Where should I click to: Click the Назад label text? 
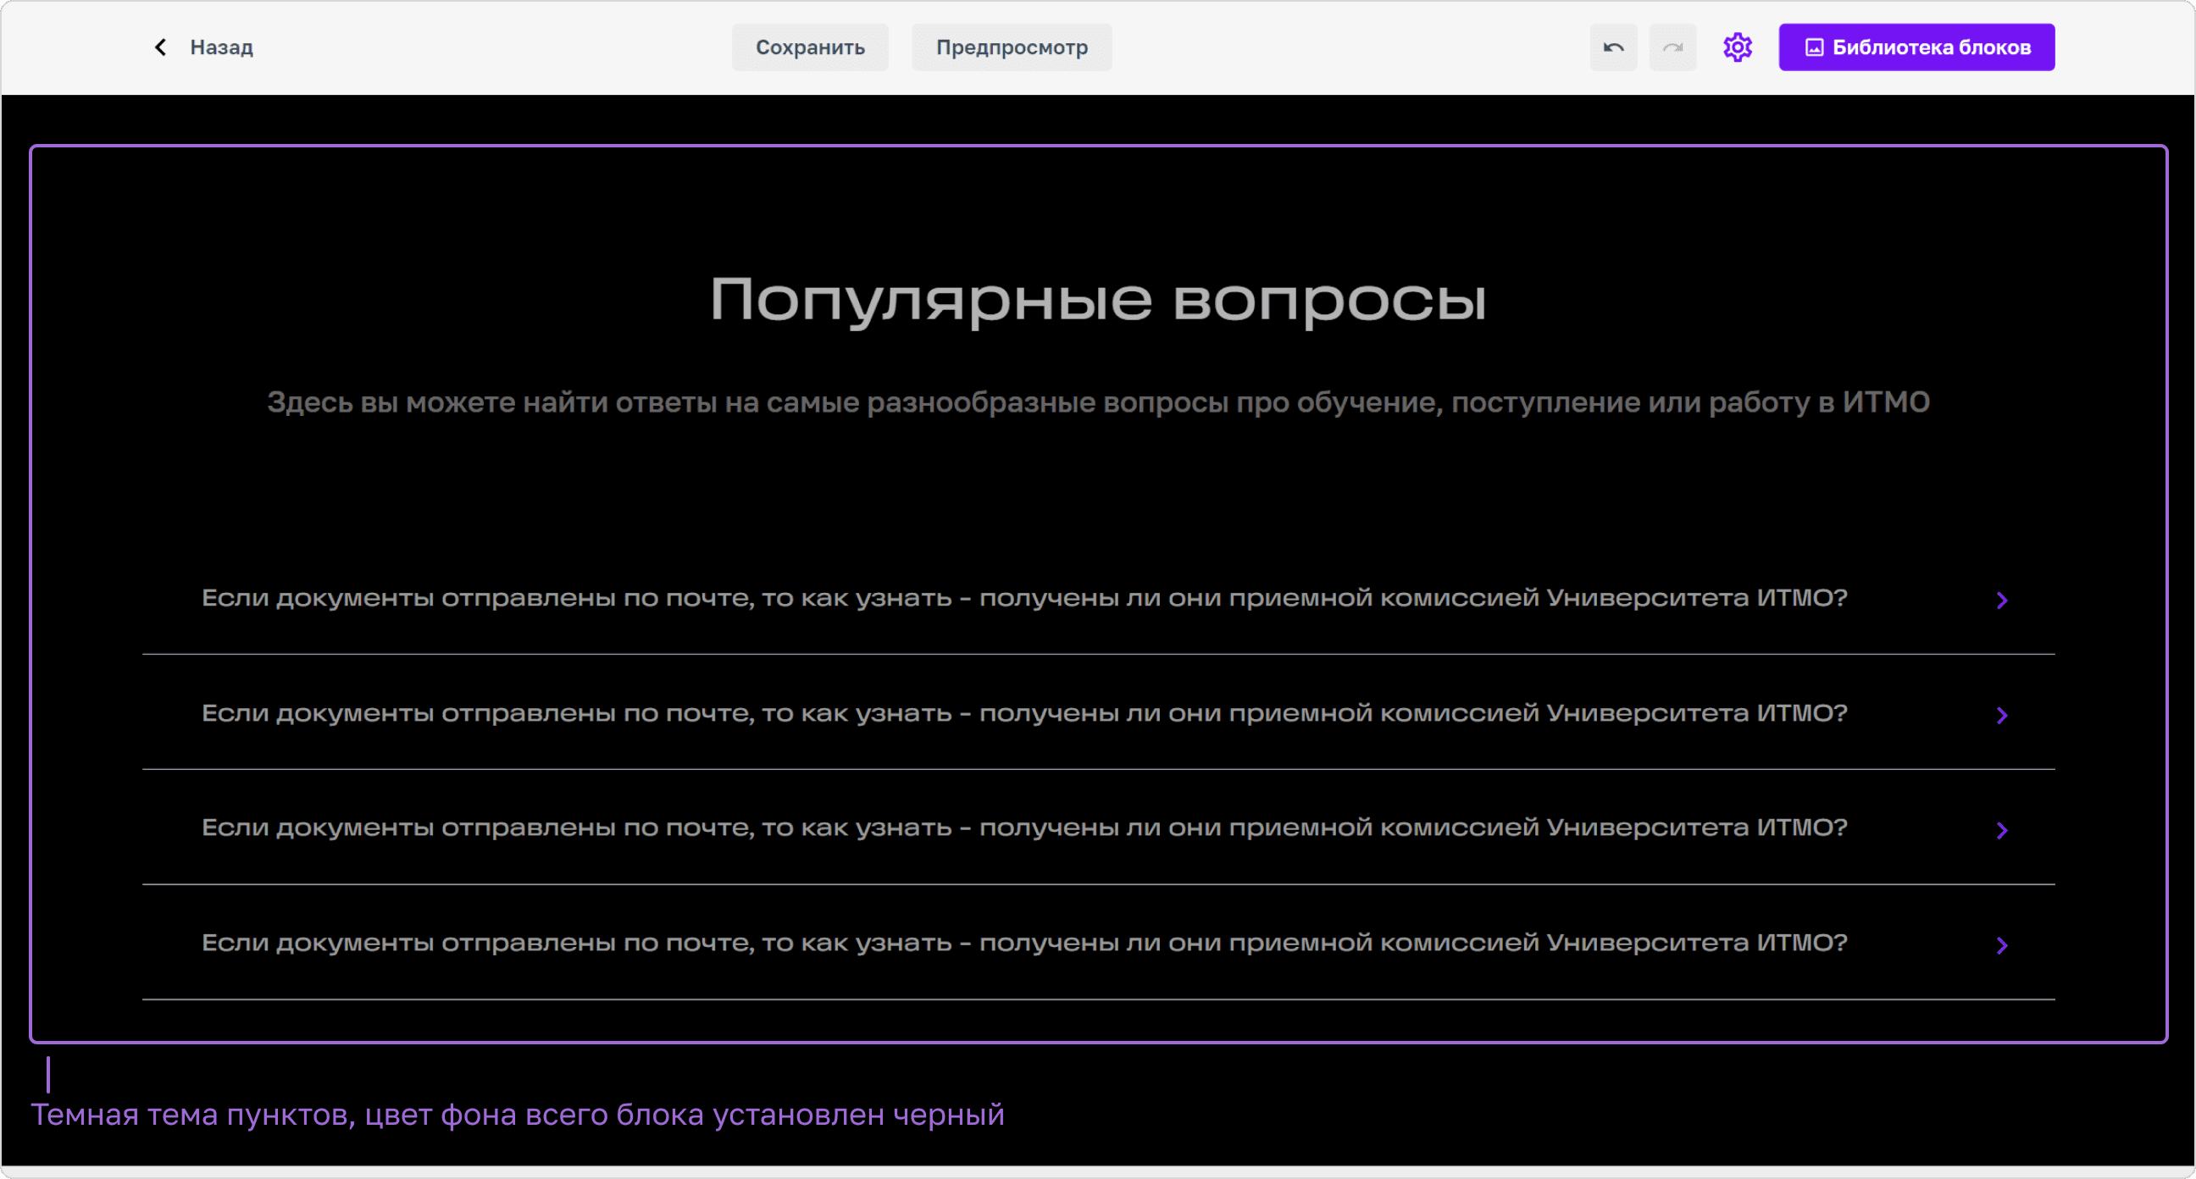222,47
